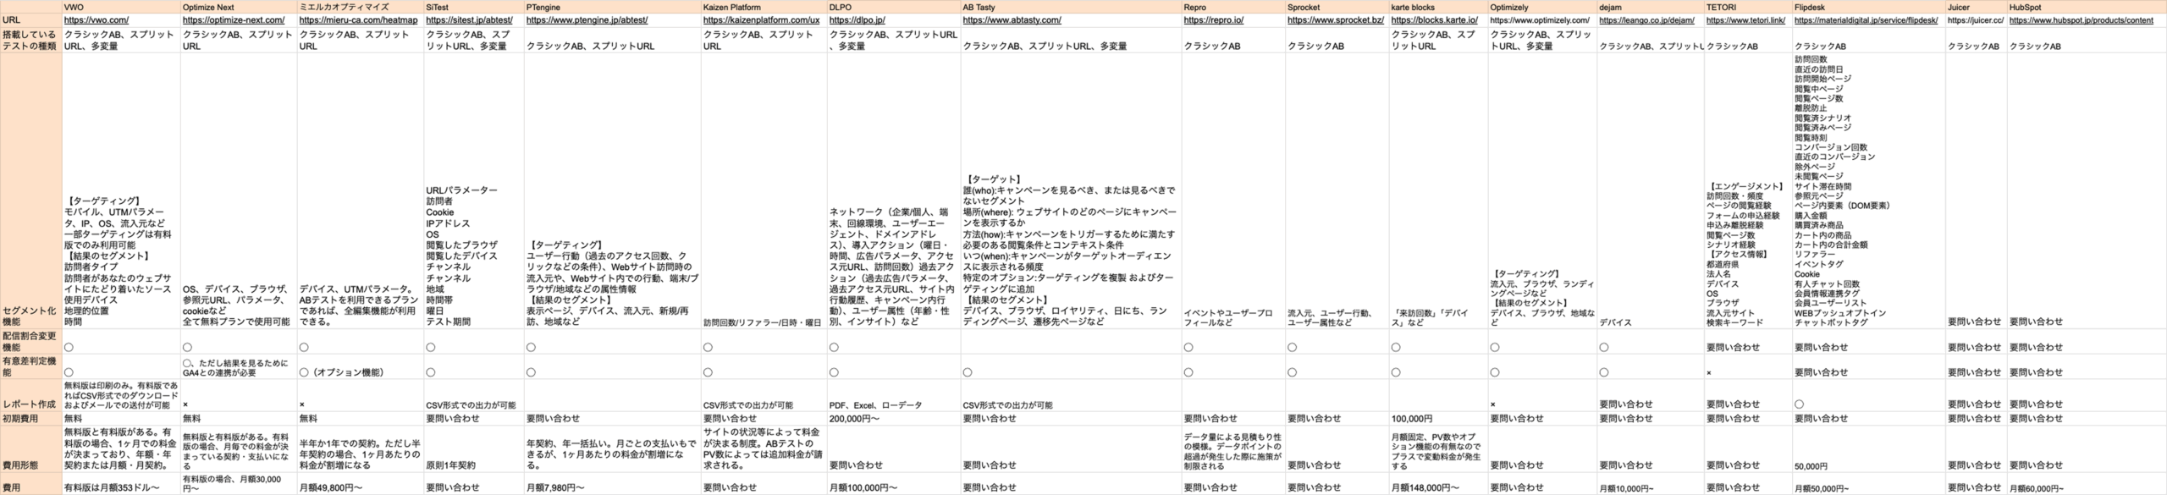Viewport: 2167px width, 495px height.
Task: Select the TETORI header cell
Action: tap(1749, 7)
